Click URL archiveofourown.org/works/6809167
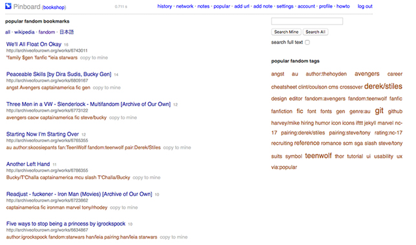The height and width of the screenshot is (245, 416). point(47,80)
